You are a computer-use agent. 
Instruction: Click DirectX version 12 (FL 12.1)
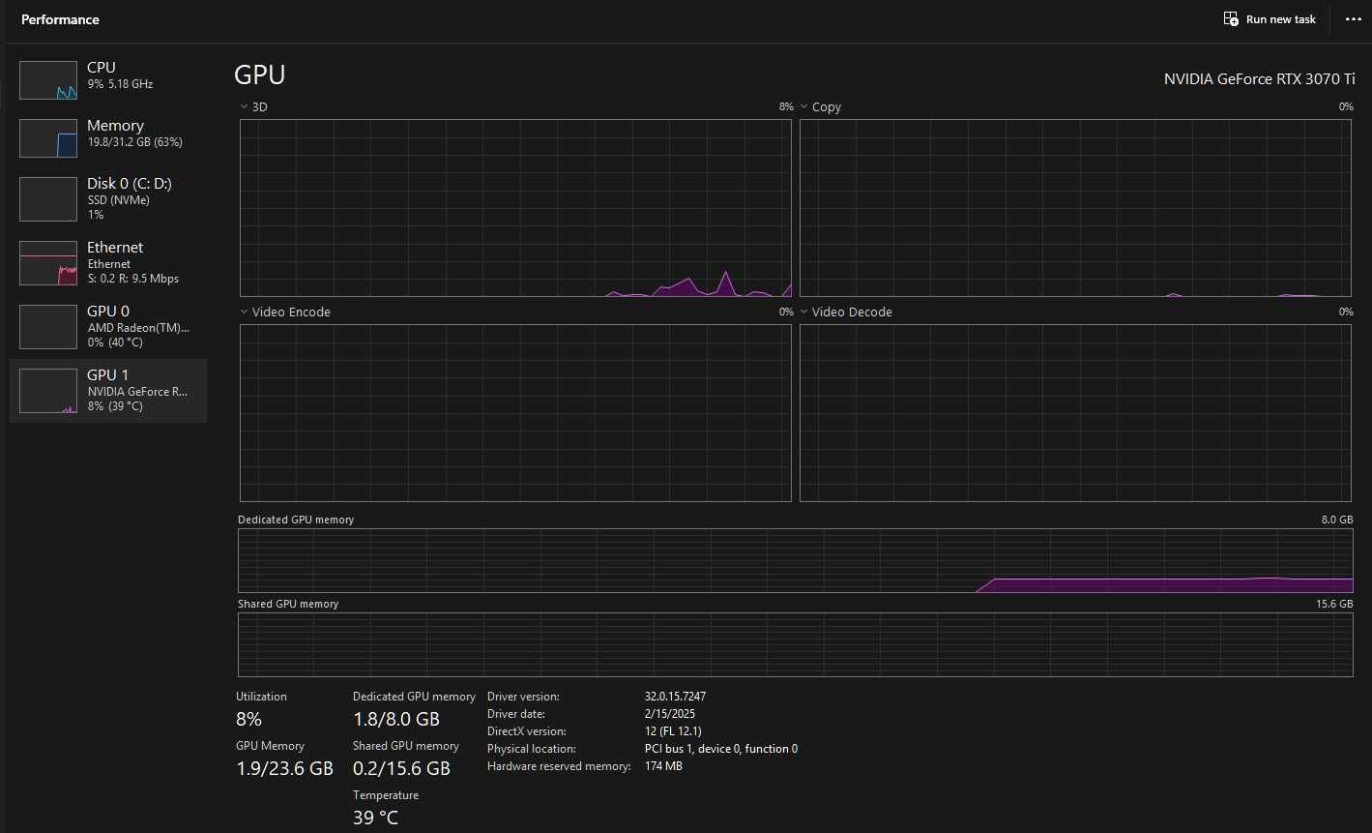[x=673, y=731]
